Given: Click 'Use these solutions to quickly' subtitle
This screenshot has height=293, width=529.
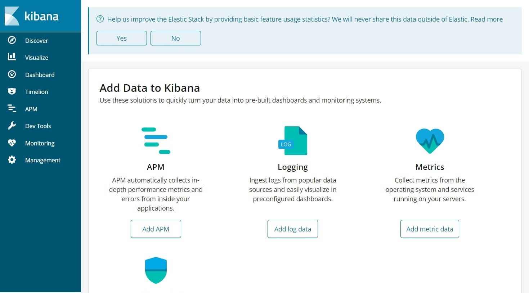Looking at the screenshot, I should [x=240, y=100].
